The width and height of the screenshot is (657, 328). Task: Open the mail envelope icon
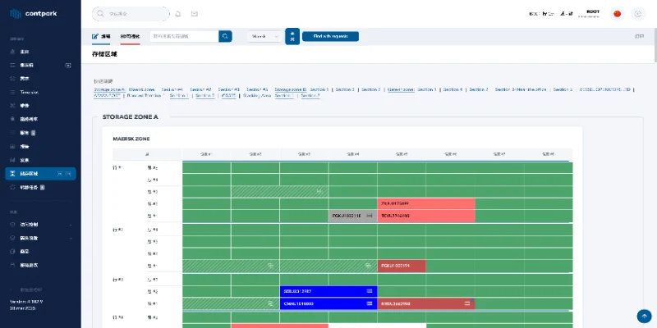pyautogui.click(x=195, y=14)
